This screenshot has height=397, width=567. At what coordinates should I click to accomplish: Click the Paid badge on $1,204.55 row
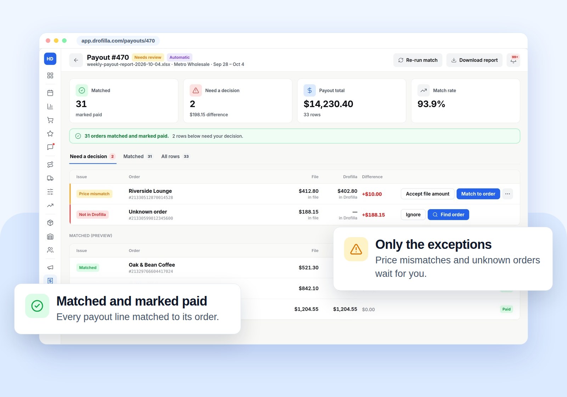coord(506,309)
